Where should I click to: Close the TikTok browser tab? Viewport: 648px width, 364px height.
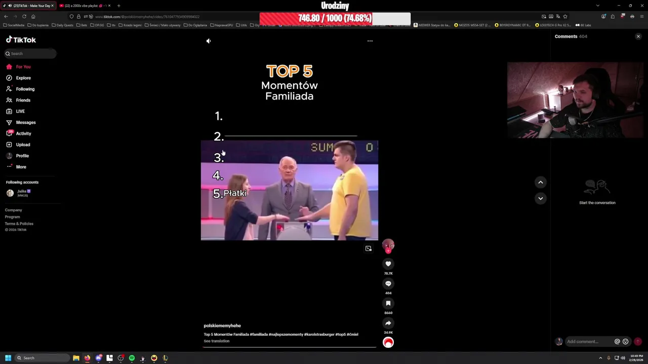pyautogui.click(x=52, y=6)
